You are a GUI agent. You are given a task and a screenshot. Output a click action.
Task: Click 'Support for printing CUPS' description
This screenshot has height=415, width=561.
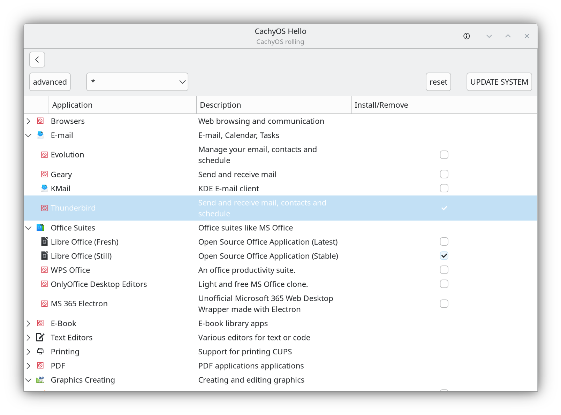click(245, 352)
